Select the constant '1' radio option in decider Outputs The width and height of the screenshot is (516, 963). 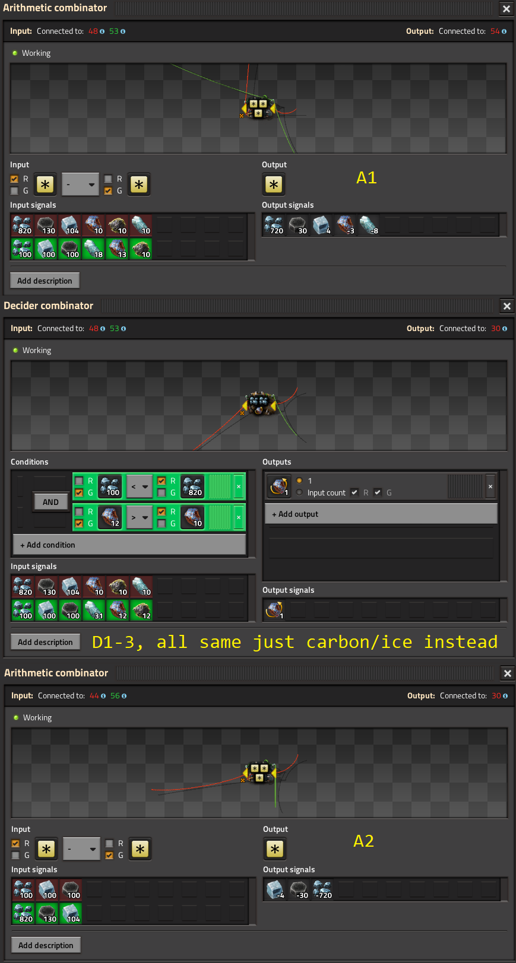(x=299, y=481)
